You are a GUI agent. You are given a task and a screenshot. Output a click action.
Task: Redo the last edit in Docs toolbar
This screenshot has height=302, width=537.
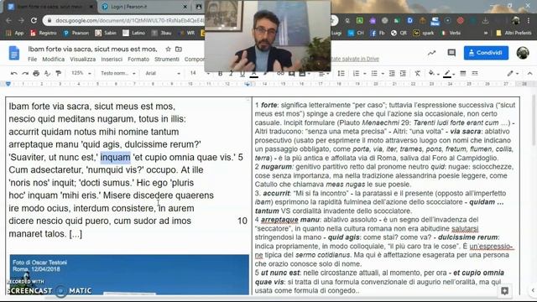[x=25, y=73]
